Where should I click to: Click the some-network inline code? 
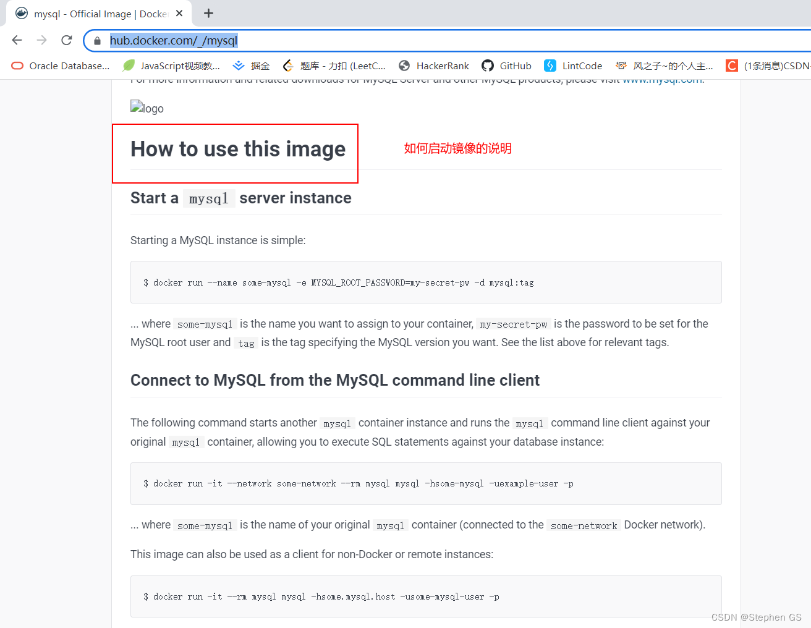tap(584, 525)
